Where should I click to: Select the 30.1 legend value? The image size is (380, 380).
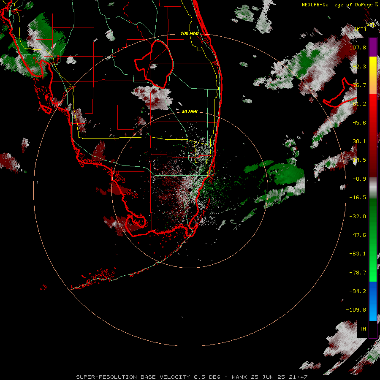(x=359, y=141)
